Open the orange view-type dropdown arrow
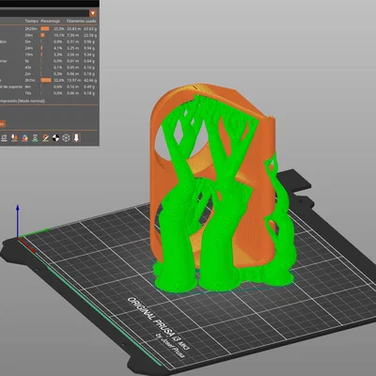376x376 pixels. [93, 13]
